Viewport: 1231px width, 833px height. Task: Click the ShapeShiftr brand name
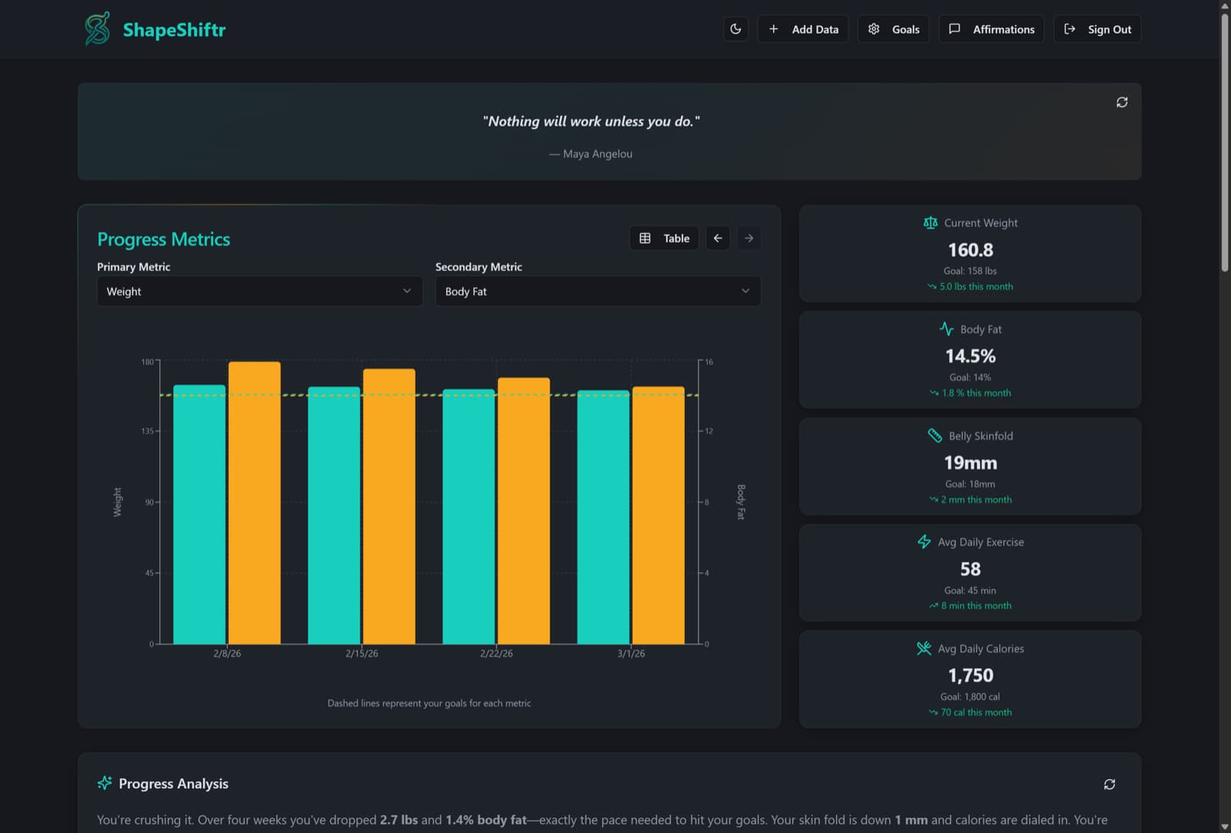pyautogui.click(x=175, y=29)
